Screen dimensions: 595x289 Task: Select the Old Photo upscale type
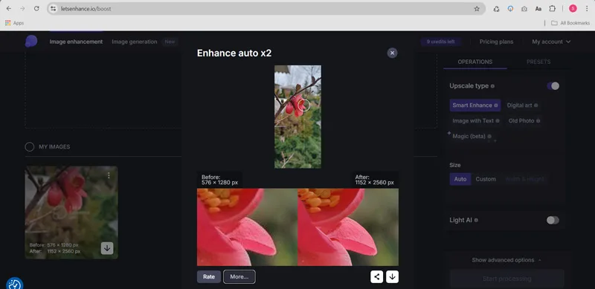click(x=524, y=121)
